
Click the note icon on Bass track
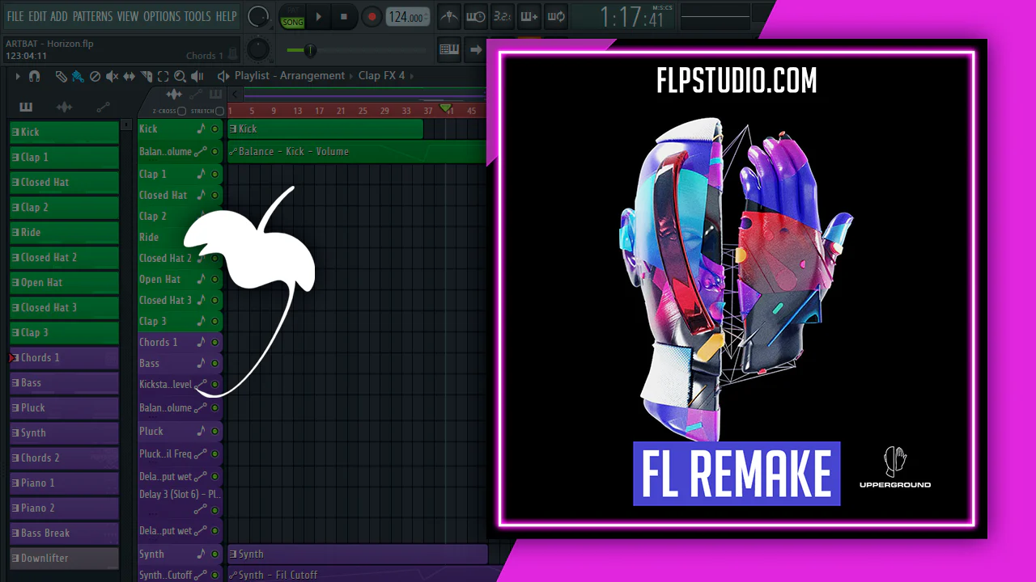click(202, 363)
